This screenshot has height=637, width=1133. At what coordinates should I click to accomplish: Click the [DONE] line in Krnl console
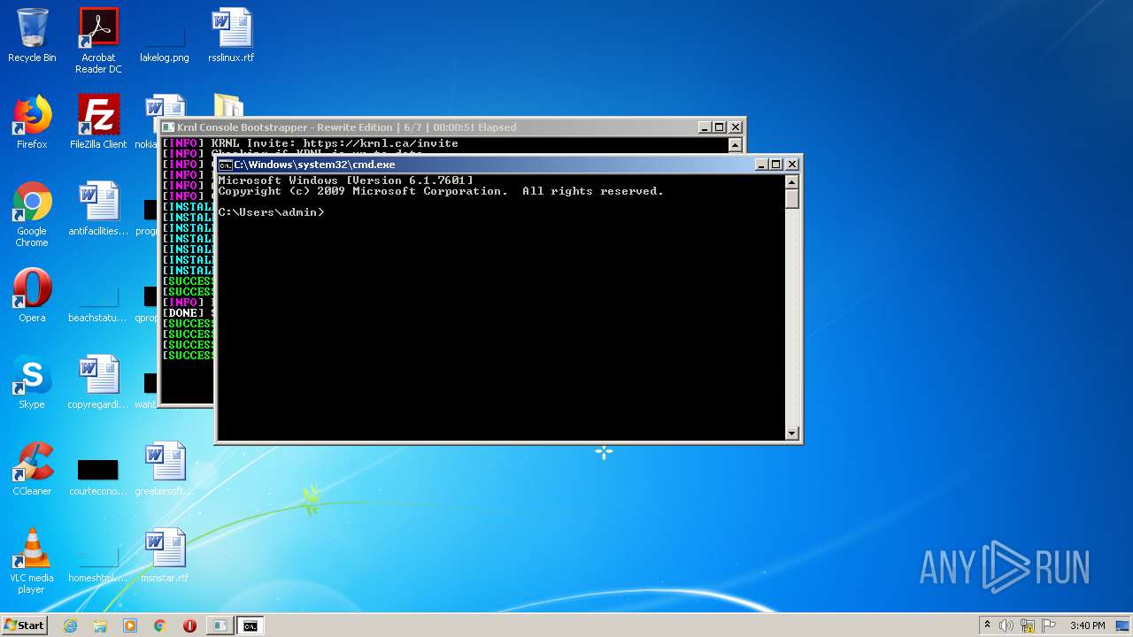(x=189, y=313)
